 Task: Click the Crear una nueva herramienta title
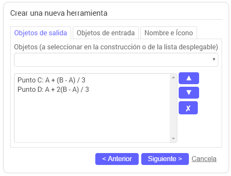59,13
